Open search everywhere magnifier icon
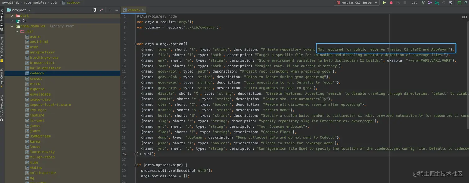This screenshot has width=469, height=183. pos(466,2)
